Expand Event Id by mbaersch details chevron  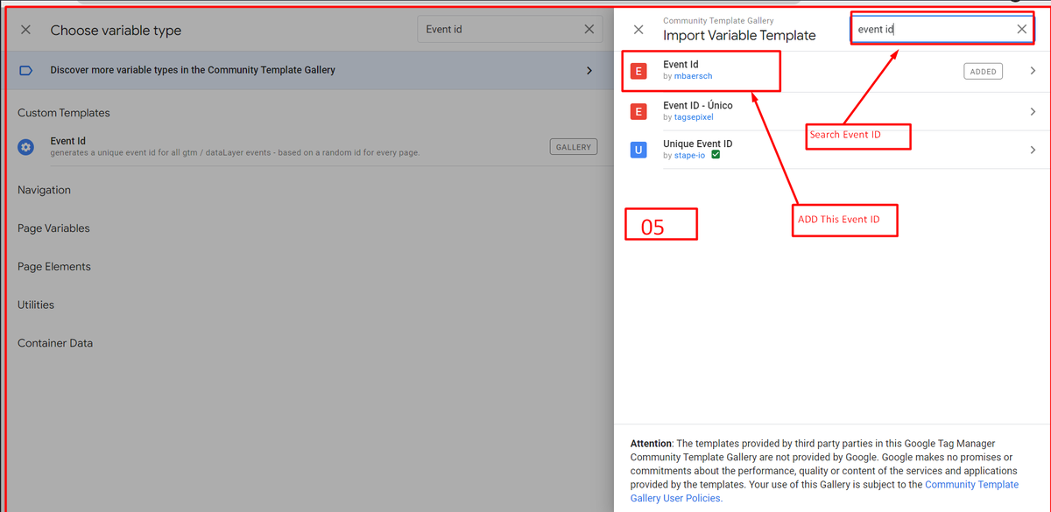point(1033,71)
